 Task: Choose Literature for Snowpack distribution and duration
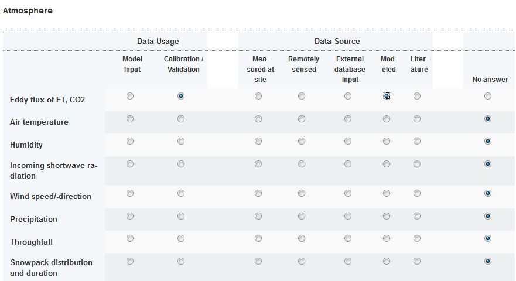click(x=417, y=261)
